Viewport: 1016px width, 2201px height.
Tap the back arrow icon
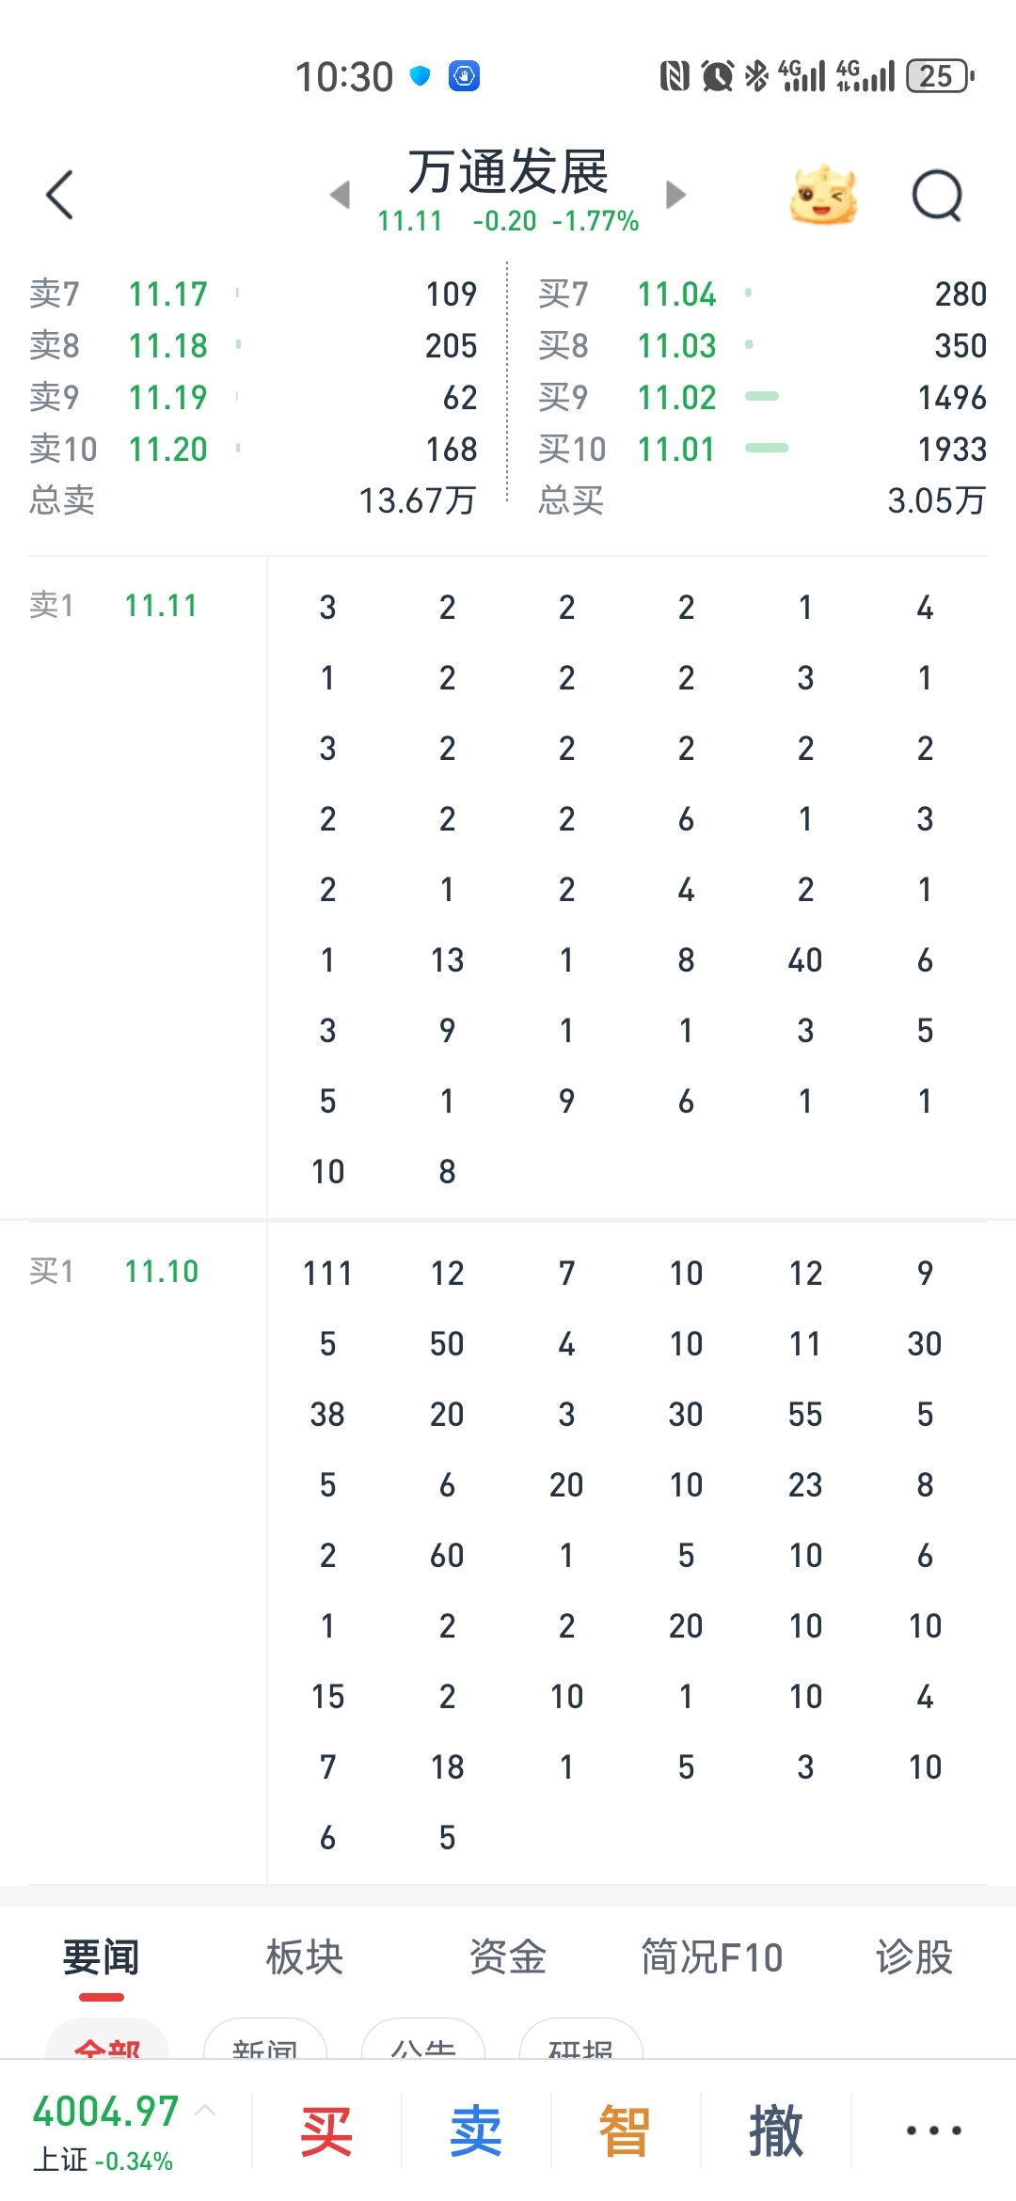coord(59,196)
